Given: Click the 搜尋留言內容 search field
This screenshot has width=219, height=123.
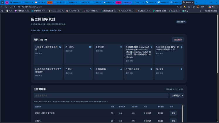Looking at the screenshot, I should point(101,95).
